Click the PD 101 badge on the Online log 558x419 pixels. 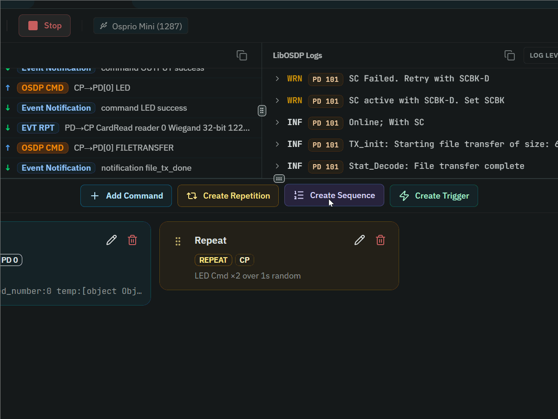point(325,123)
